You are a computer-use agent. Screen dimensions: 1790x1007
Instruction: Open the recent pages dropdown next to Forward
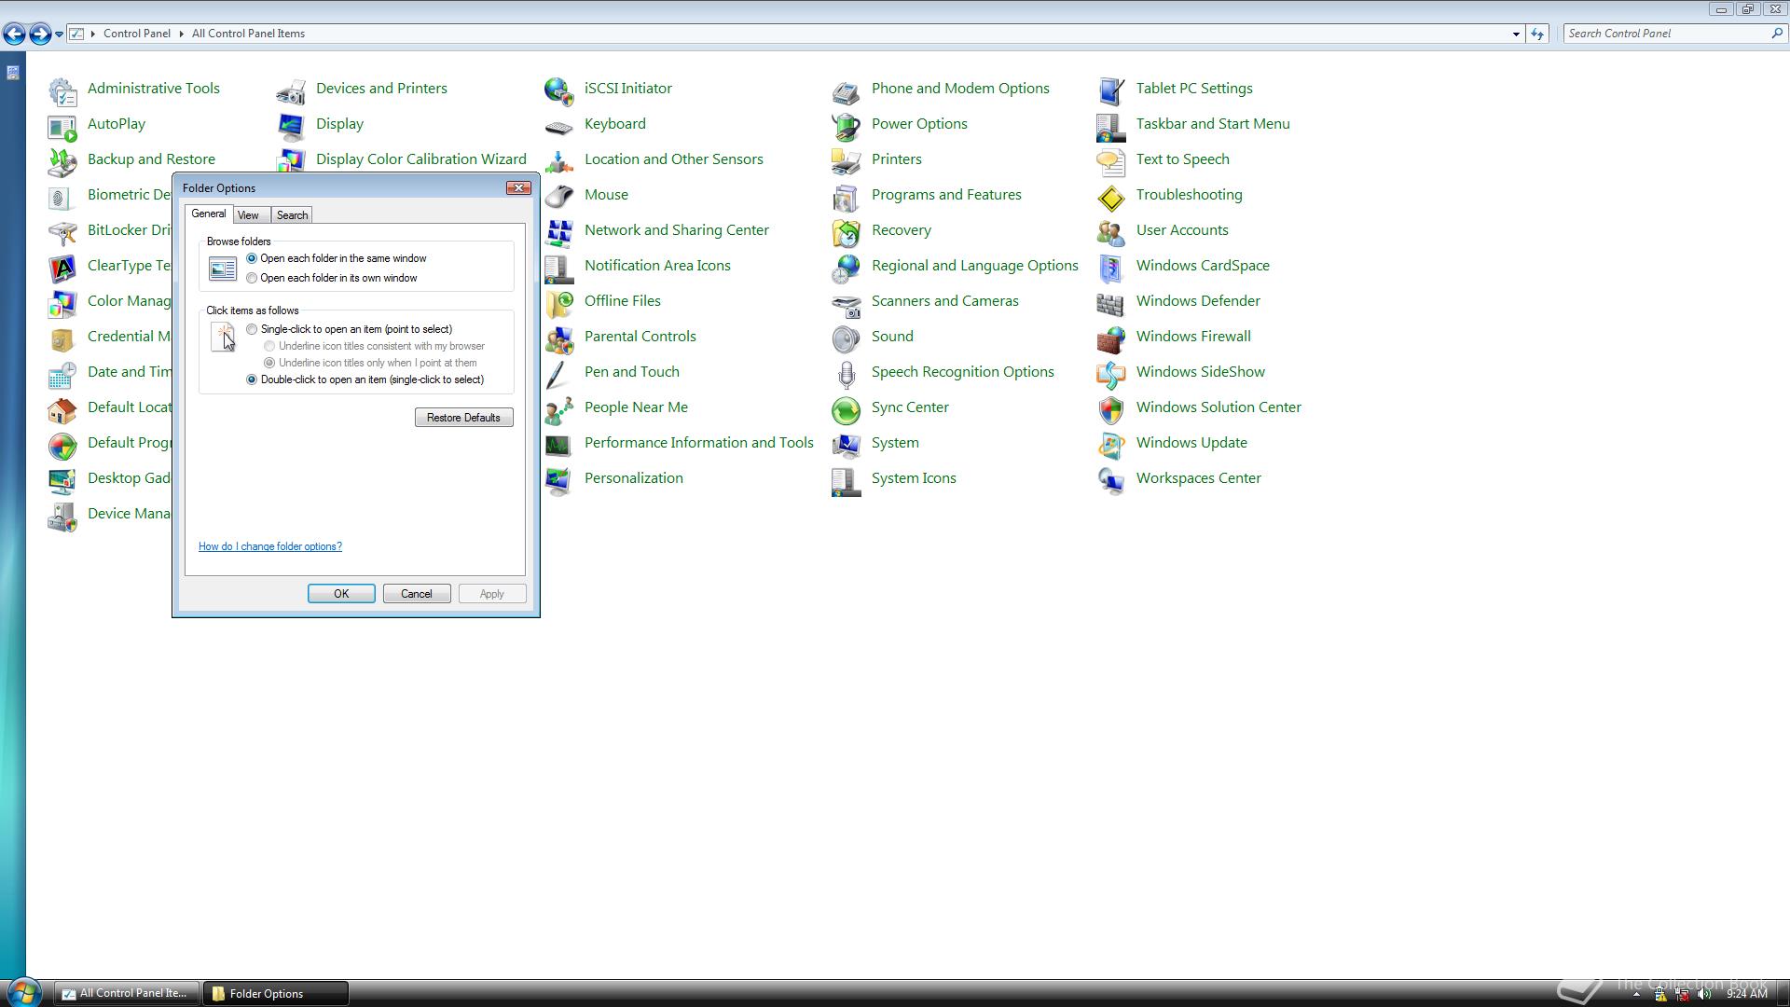(59, 34)
